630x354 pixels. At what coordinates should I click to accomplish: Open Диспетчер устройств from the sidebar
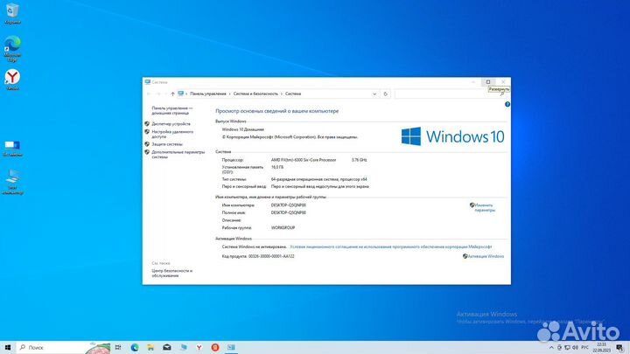171,124
